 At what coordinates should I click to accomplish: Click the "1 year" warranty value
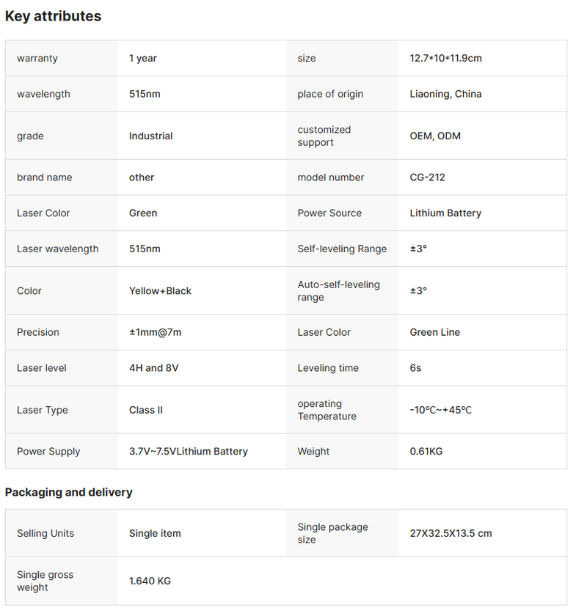point(143,58)
